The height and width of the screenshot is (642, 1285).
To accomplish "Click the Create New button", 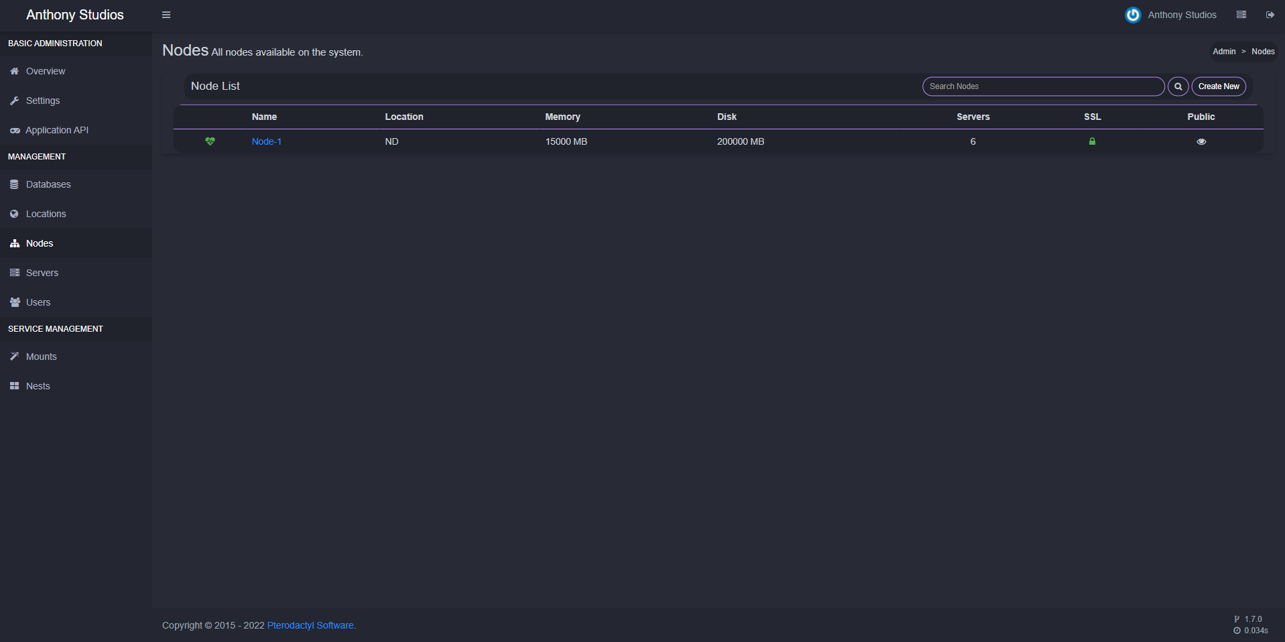I will [x=1219, y=86].
